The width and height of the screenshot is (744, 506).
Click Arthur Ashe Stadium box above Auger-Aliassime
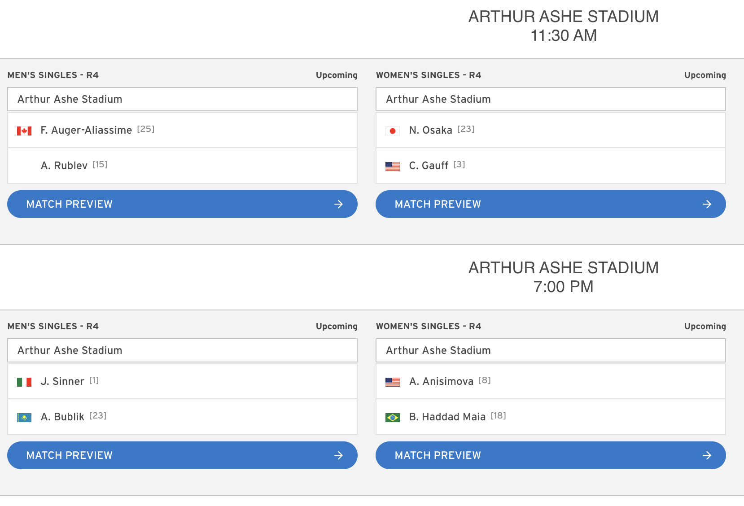coord(182,99)
